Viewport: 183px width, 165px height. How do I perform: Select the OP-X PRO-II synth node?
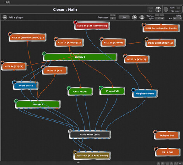[80, 91]
